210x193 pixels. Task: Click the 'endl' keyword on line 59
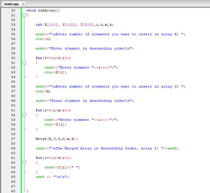pyautogui.click(x=172, y=148)
